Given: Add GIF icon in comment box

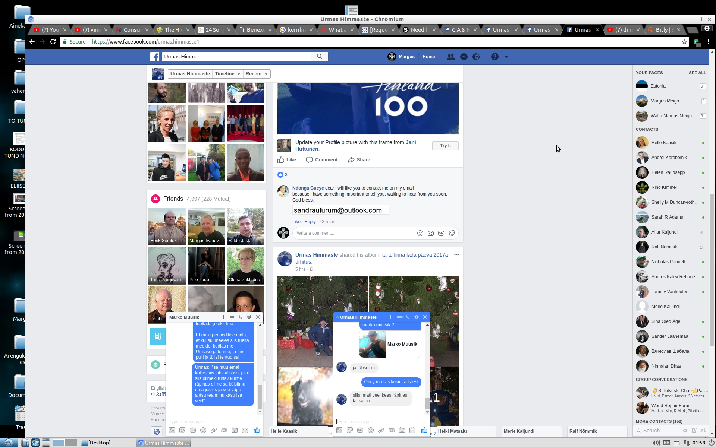Looking at the screenshot, I should click(441, 233).
